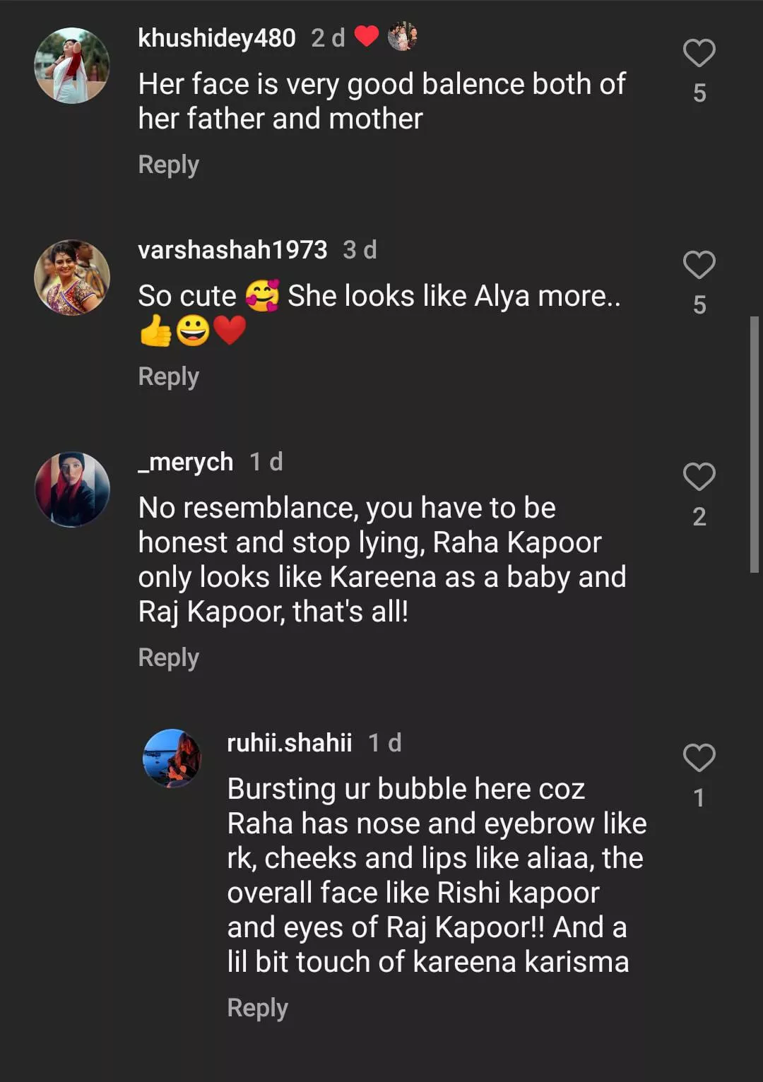The image size is (763, 1082).
Task: Open varshashah1973 username link
Action: 232,250
